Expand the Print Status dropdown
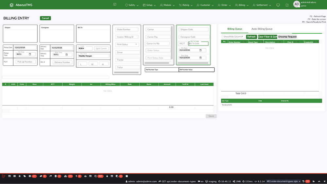The image size is (327, 184). pyautogui.click(x=127, y=44)
